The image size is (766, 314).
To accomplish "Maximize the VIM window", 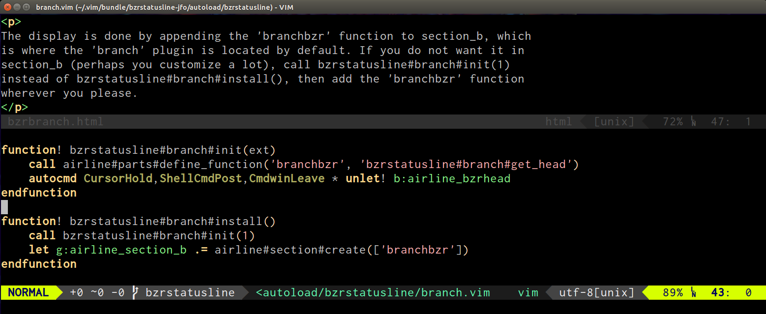I will coord(26,7).
